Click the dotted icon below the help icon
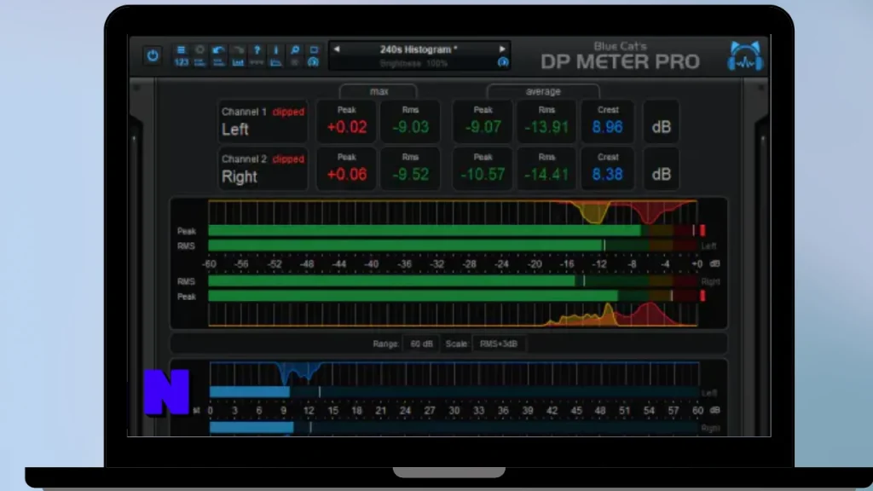Image resolution: width=873 pixels, height=491 pixels. (257, 62)
